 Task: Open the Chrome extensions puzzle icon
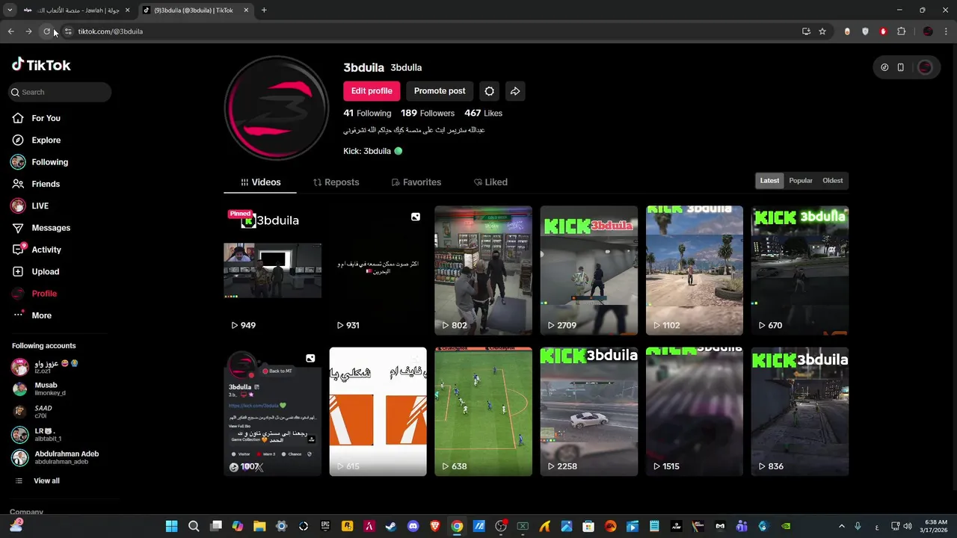(901, 31)
